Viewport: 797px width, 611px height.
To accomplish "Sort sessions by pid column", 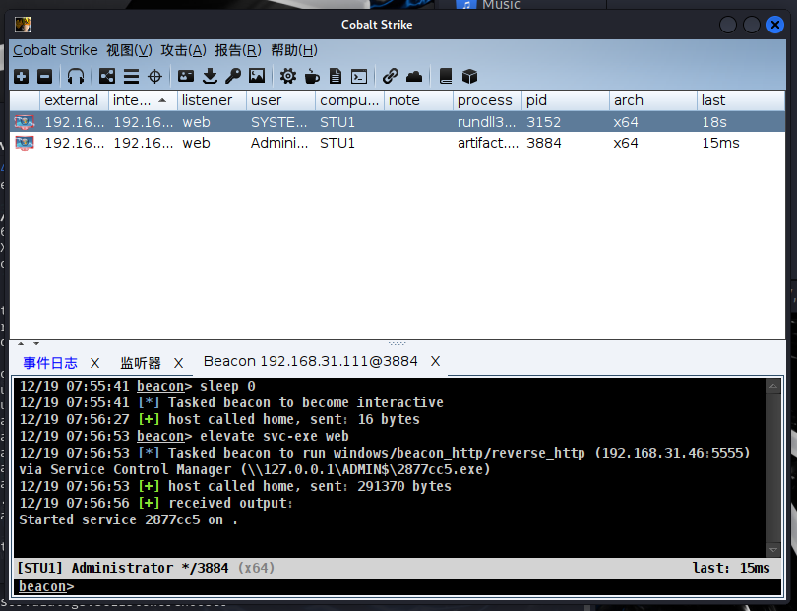I will click(566, 100).
